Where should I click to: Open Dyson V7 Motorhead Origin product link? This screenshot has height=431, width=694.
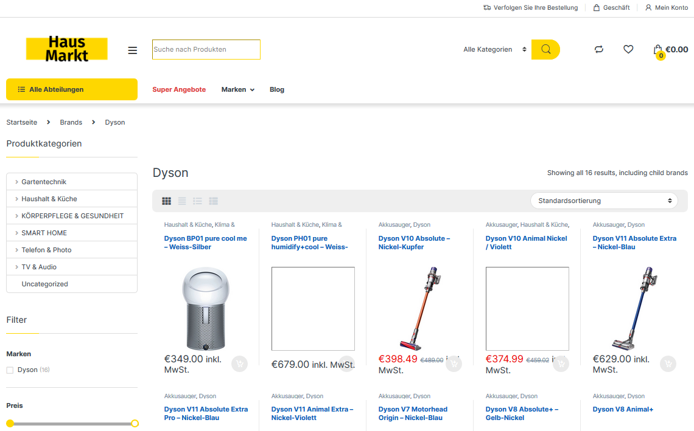[413, 413]
